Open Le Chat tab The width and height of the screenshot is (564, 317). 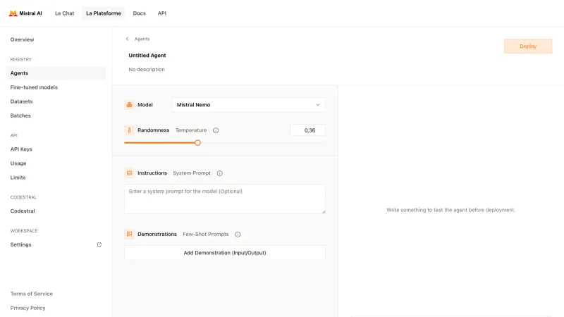coord(64,13)
